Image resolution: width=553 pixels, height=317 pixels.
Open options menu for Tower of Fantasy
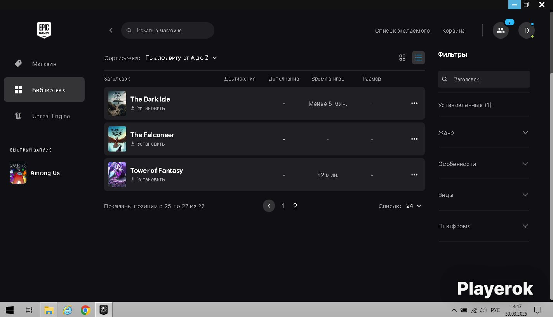point(414,175)
